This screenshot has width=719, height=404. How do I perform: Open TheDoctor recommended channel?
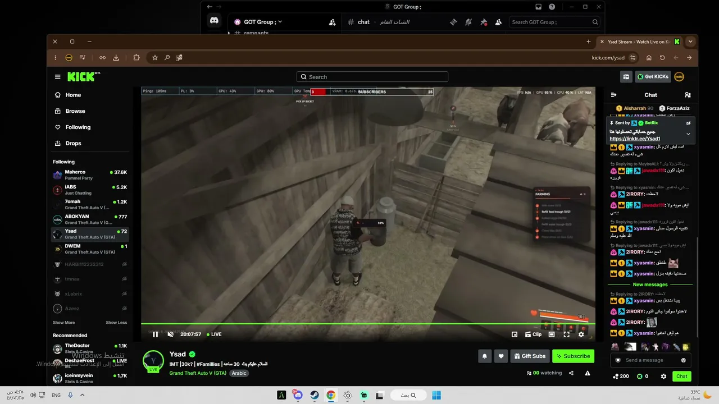(x=90, y=348)
